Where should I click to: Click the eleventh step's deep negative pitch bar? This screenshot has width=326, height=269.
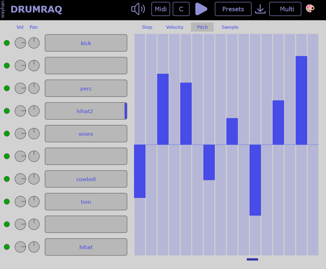255,180
